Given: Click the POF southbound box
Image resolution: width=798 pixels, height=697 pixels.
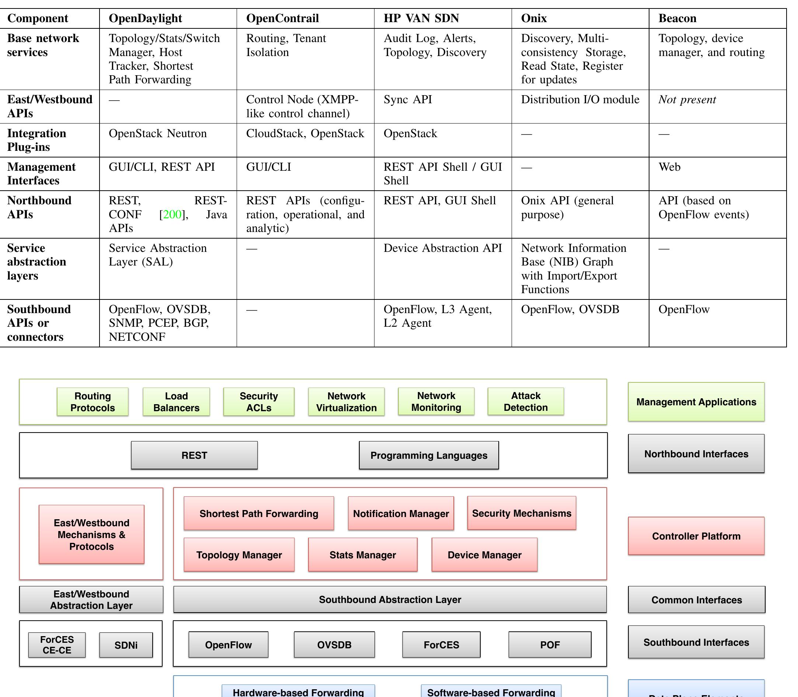Looking at the screenshot, I should (x=550, y=645).
